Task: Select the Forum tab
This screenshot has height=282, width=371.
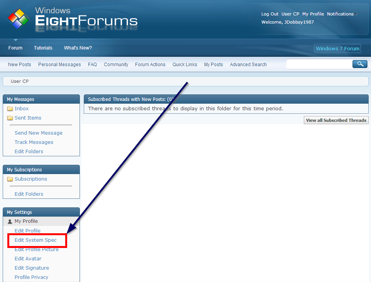Action: [x=15, y=48]
